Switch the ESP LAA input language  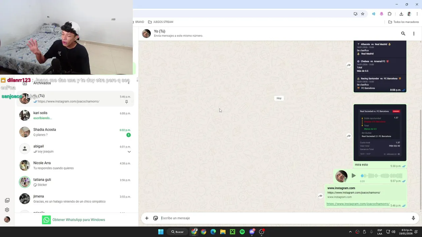(380, 232)
